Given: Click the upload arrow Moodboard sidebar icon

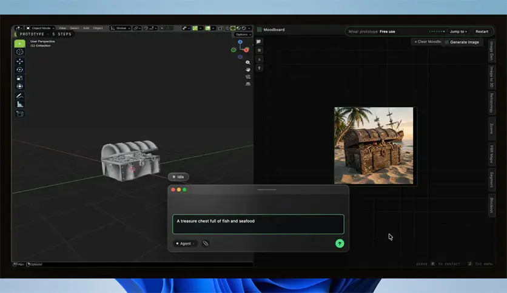Looking at the screenshot, I should coord(259,68).
